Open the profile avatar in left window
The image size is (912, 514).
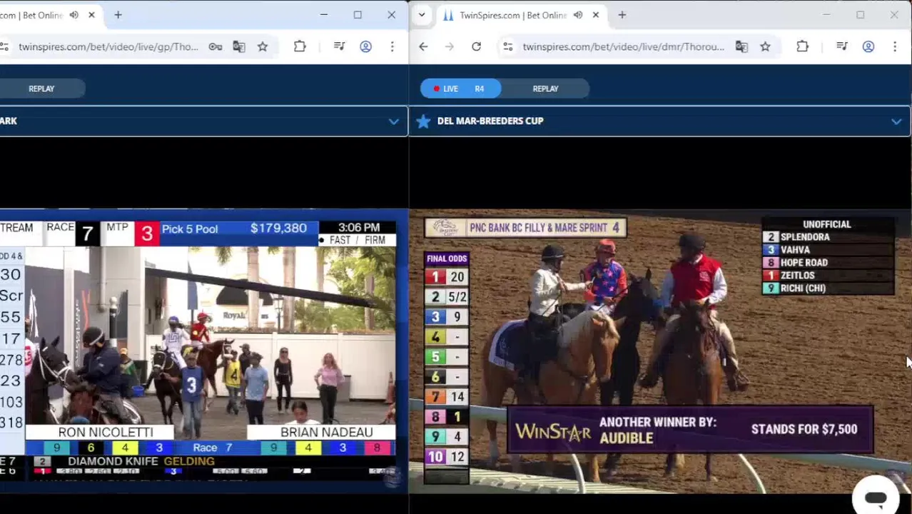point(365,47)
